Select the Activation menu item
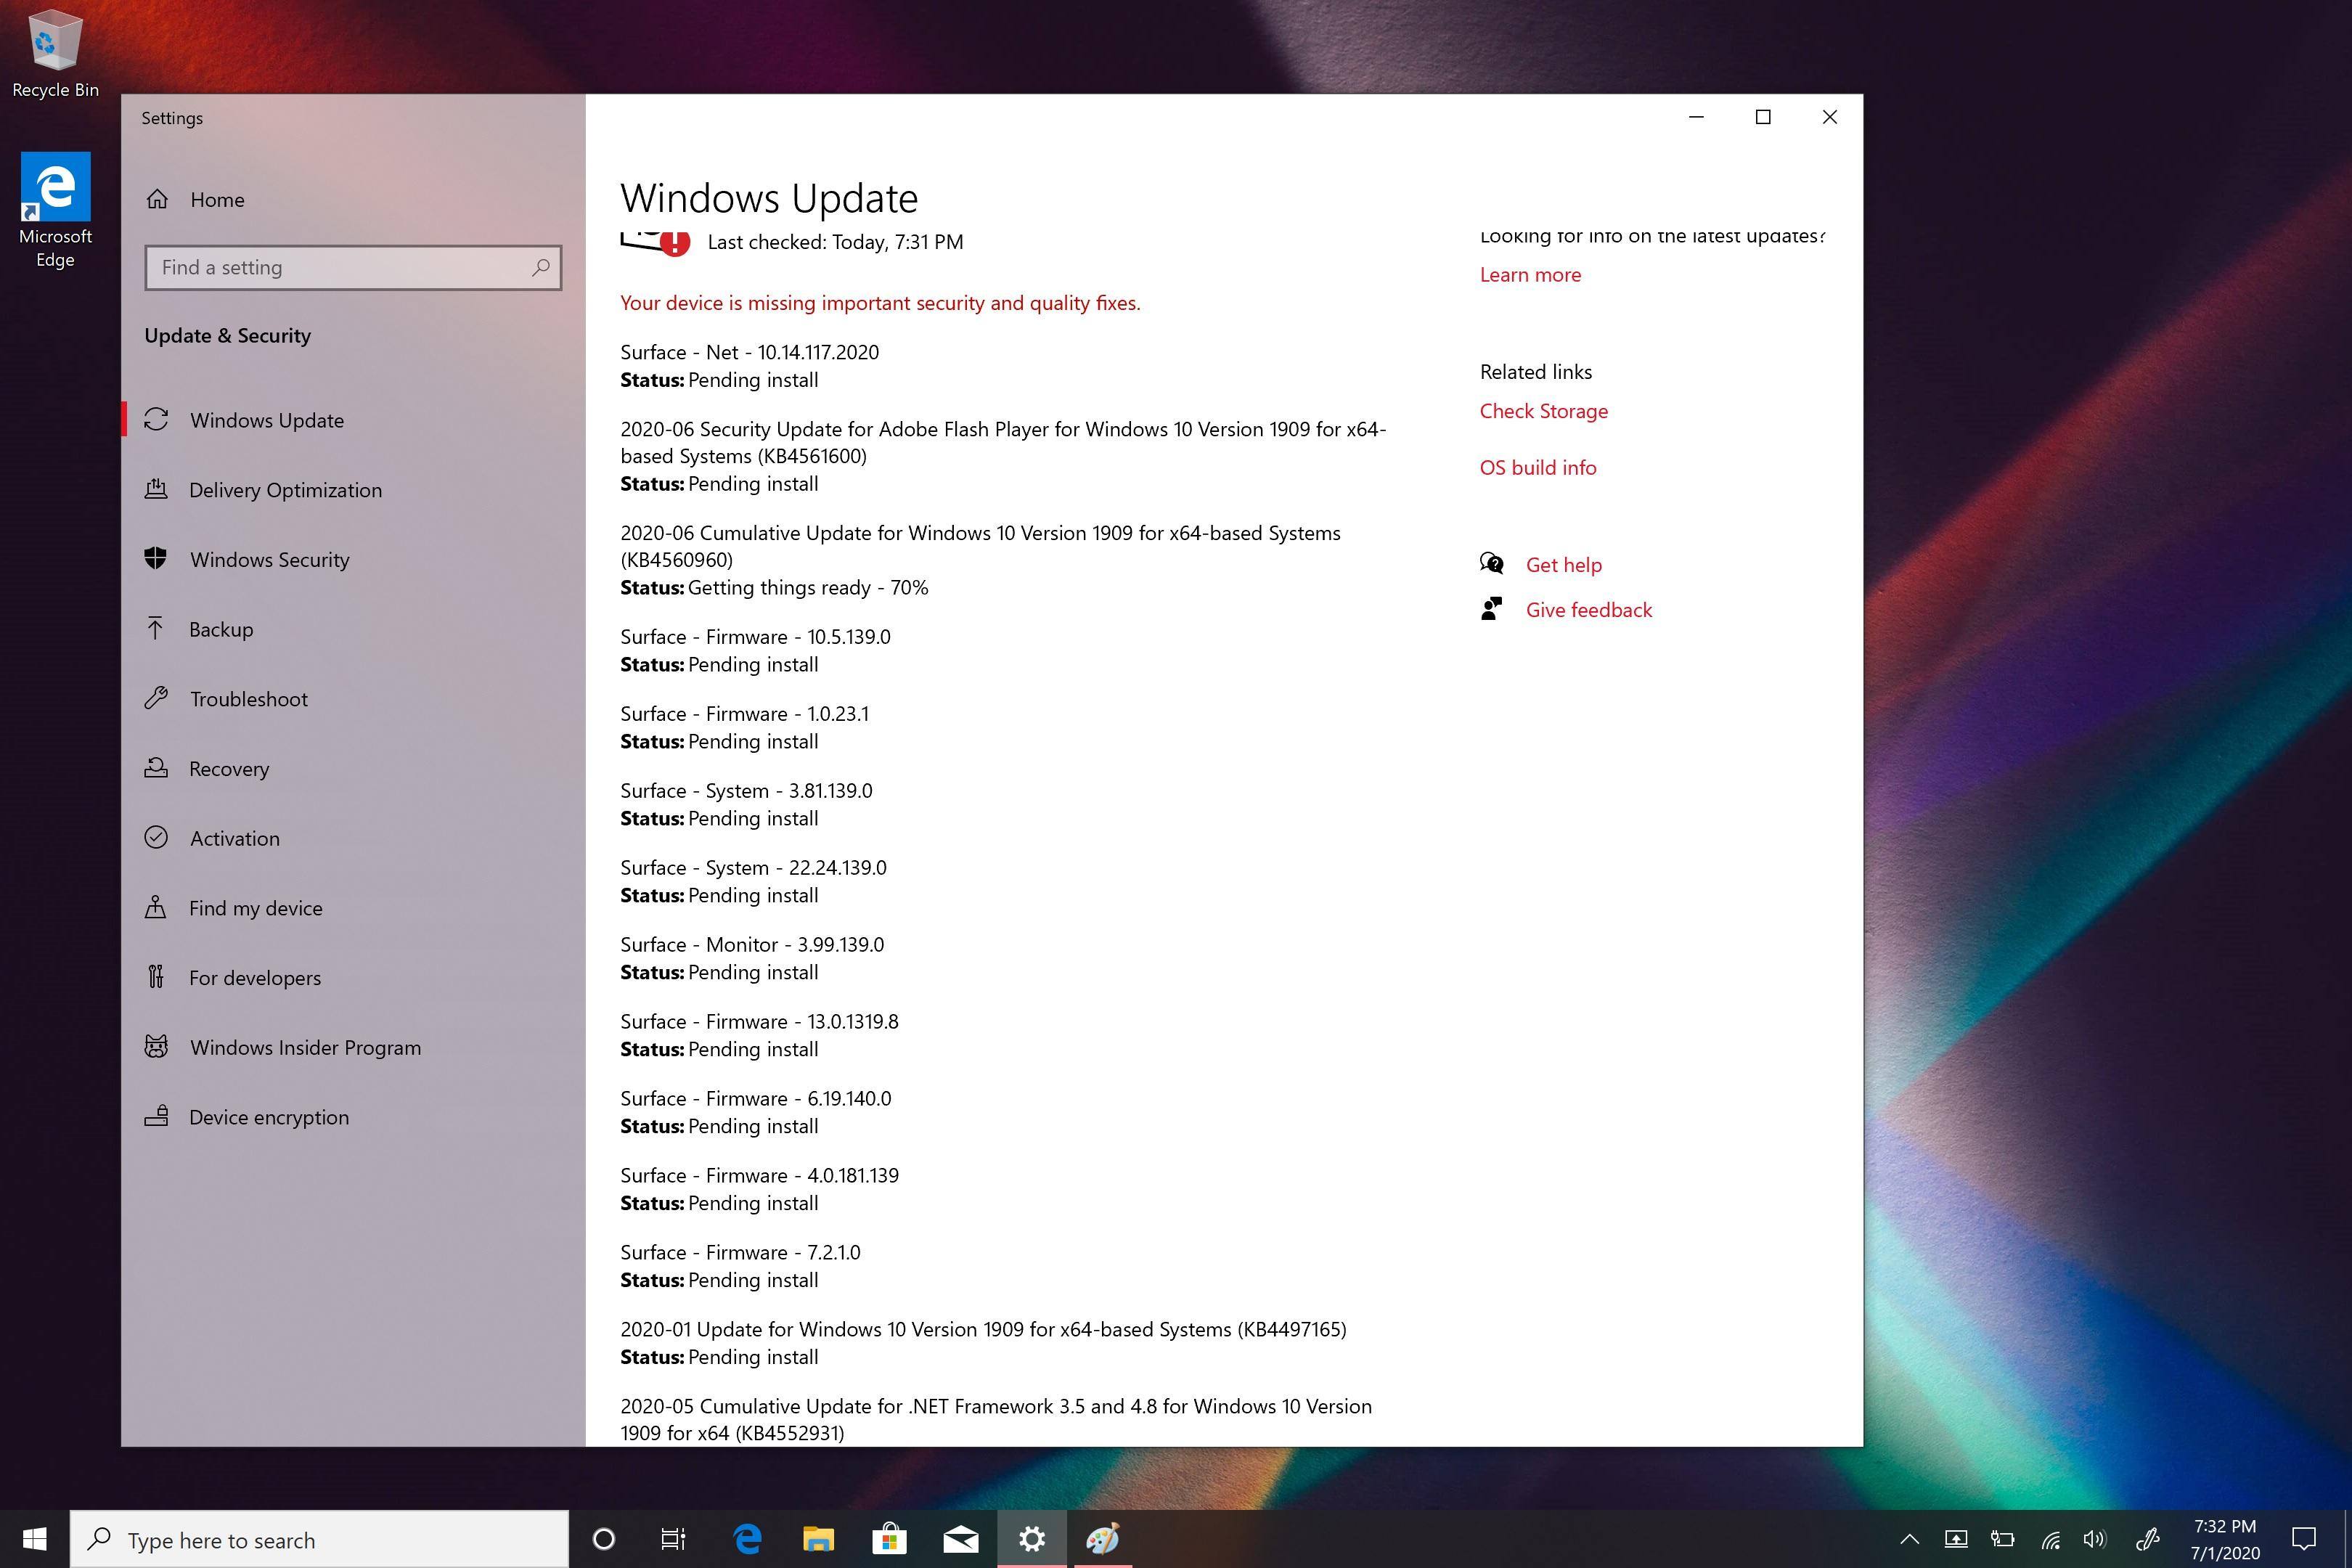Screen dimensions: 2352x1568 (235, 838)
